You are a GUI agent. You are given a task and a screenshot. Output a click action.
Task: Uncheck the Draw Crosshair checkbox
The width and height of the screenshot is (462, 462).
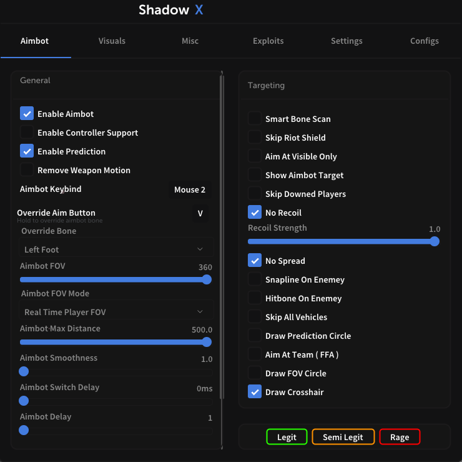[255, 392]
